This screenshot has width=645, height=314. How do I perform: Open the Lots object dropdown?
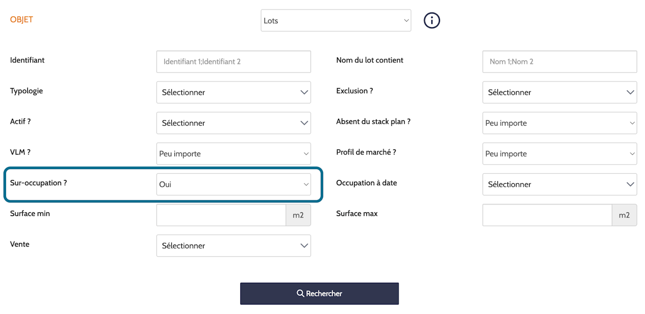click(336, 21)
